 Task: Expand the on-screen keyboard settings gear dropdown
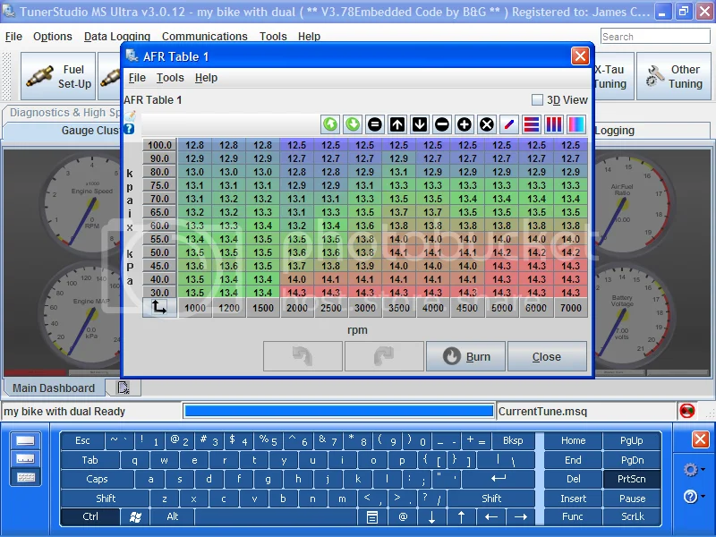pyautogui.click(x=693, y=470)
